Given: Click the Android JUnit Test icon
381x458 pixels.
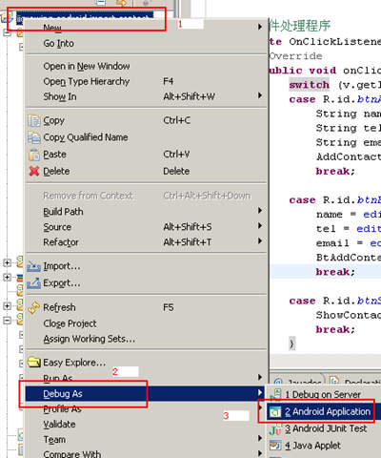Looking at the screenshot, I should (275, 429).
